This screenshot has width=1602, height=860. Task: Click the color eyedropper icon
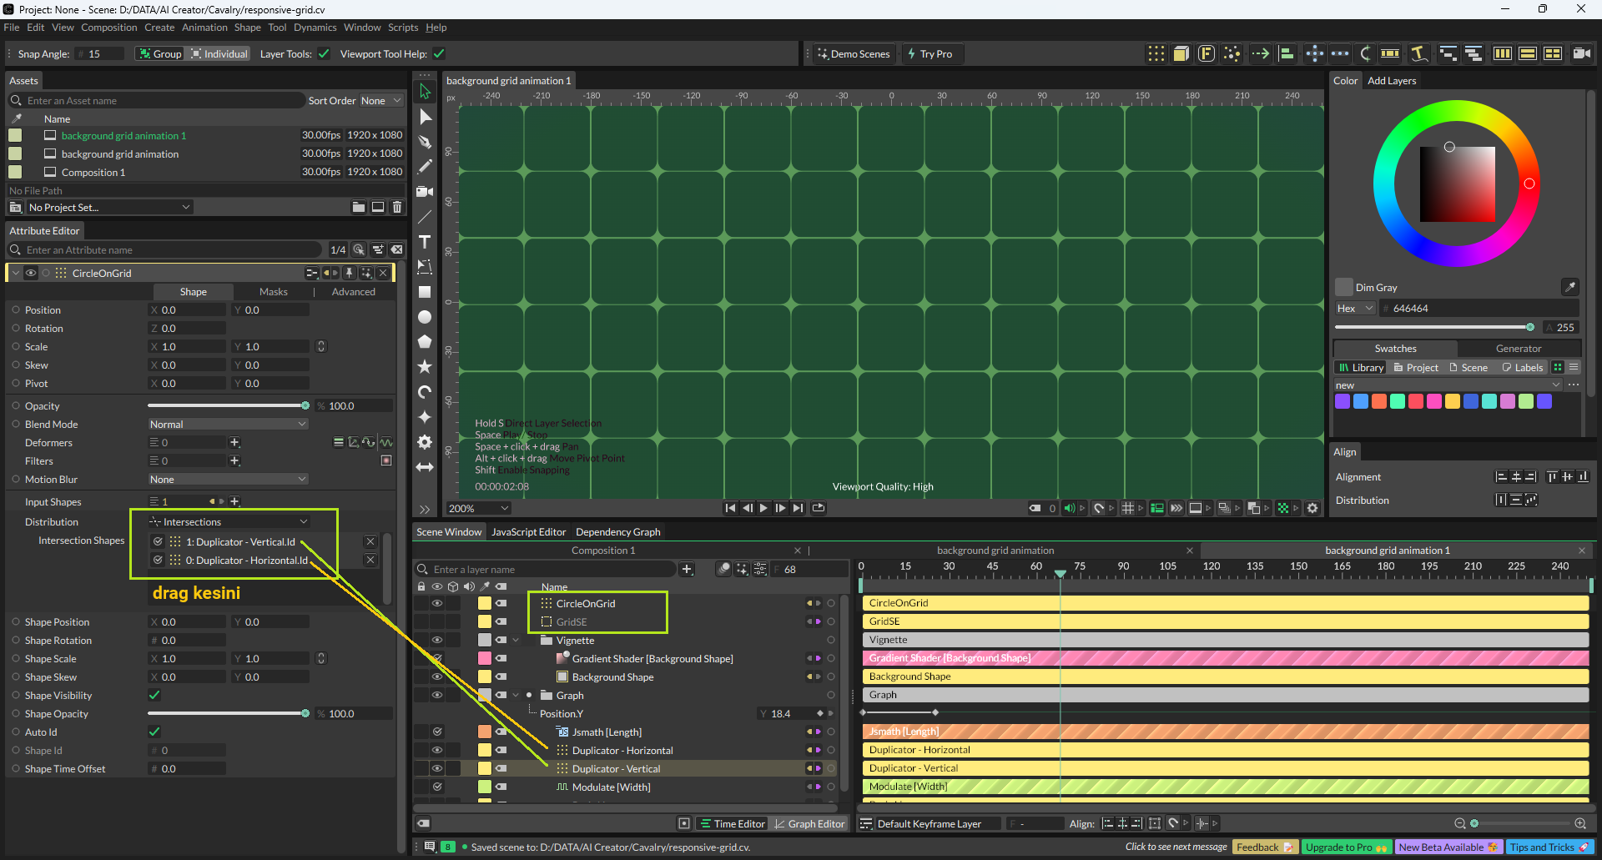1569,287
